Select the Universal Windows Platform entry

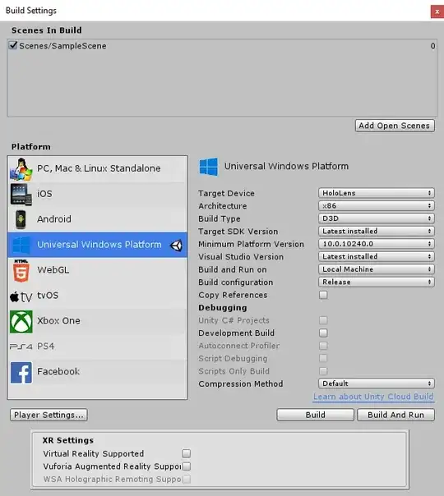pyautogui.click(x=98, y=245)
